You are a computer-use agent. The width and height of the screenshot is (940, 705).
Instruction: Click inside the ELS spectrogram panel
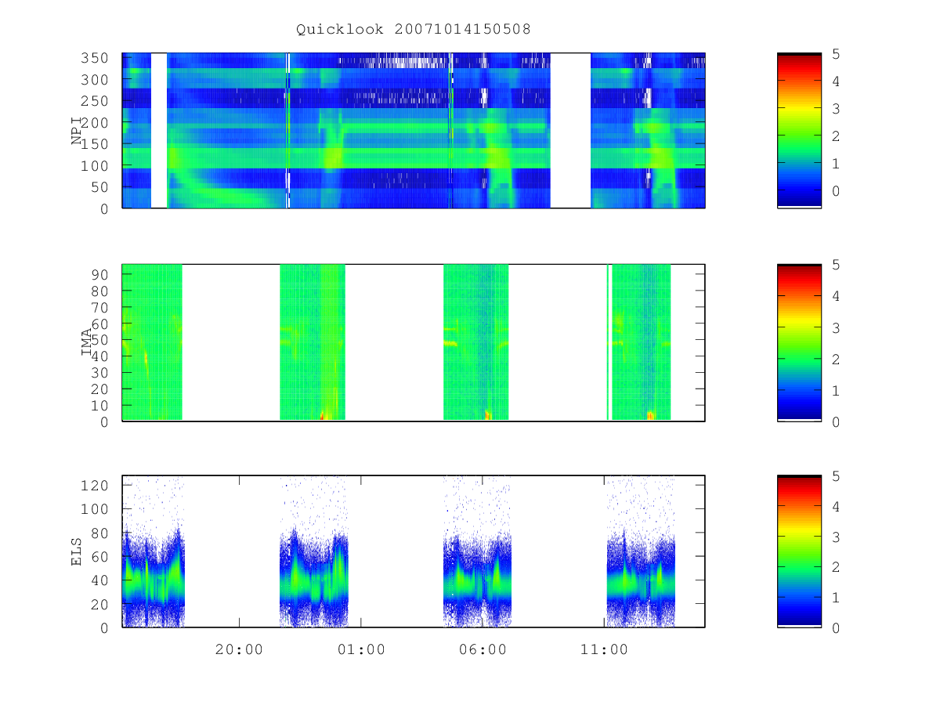click(414, 551)
